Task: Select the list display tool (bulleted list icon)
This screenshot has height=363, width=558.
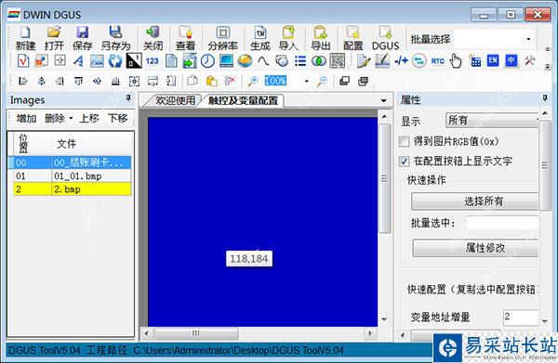Action: (300, 61)
